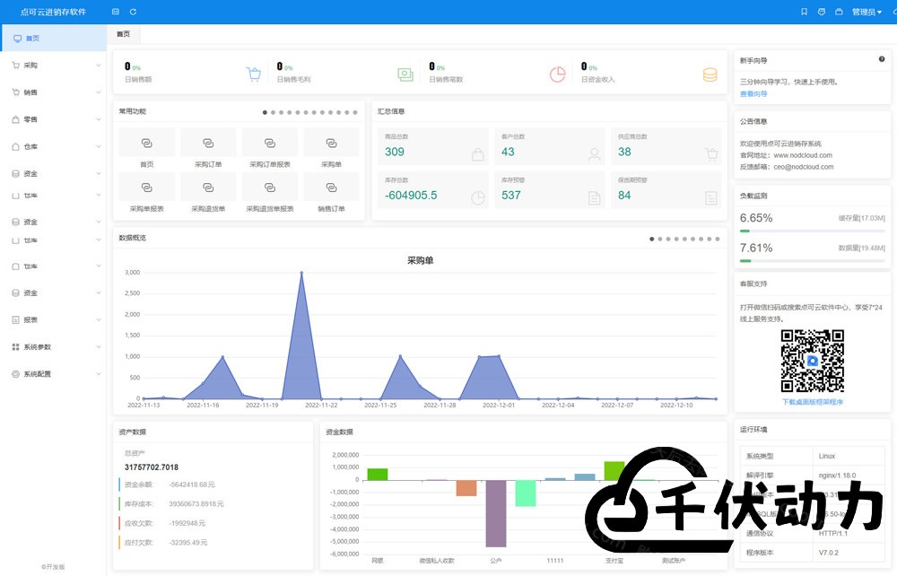This screenshot has height=576, width=897.
Task: Click the WeChat QR code image
Action: [813, 361]
